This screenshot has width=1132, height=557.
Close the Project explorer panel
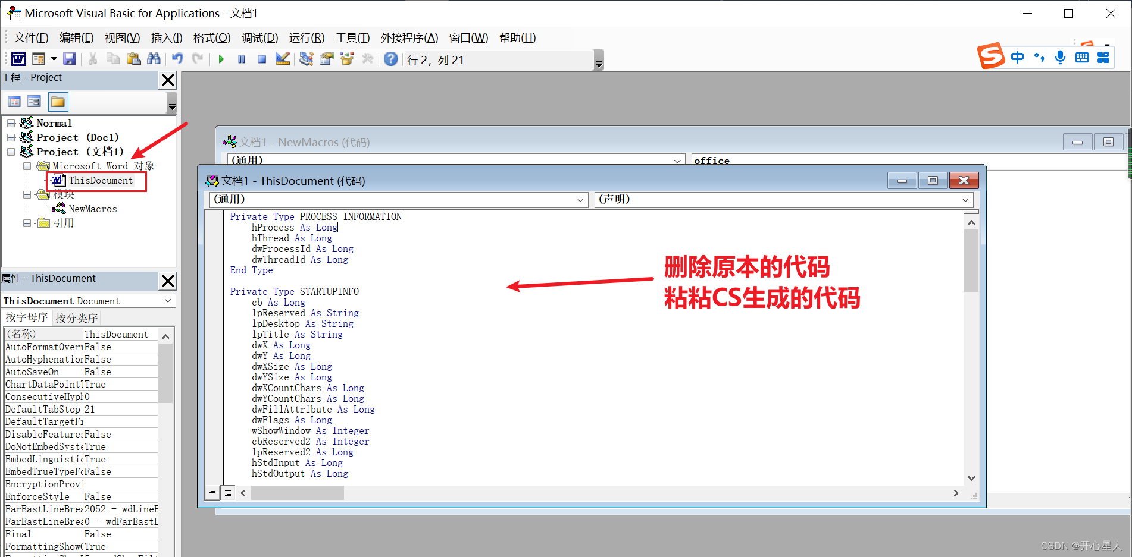click(168, 80)
